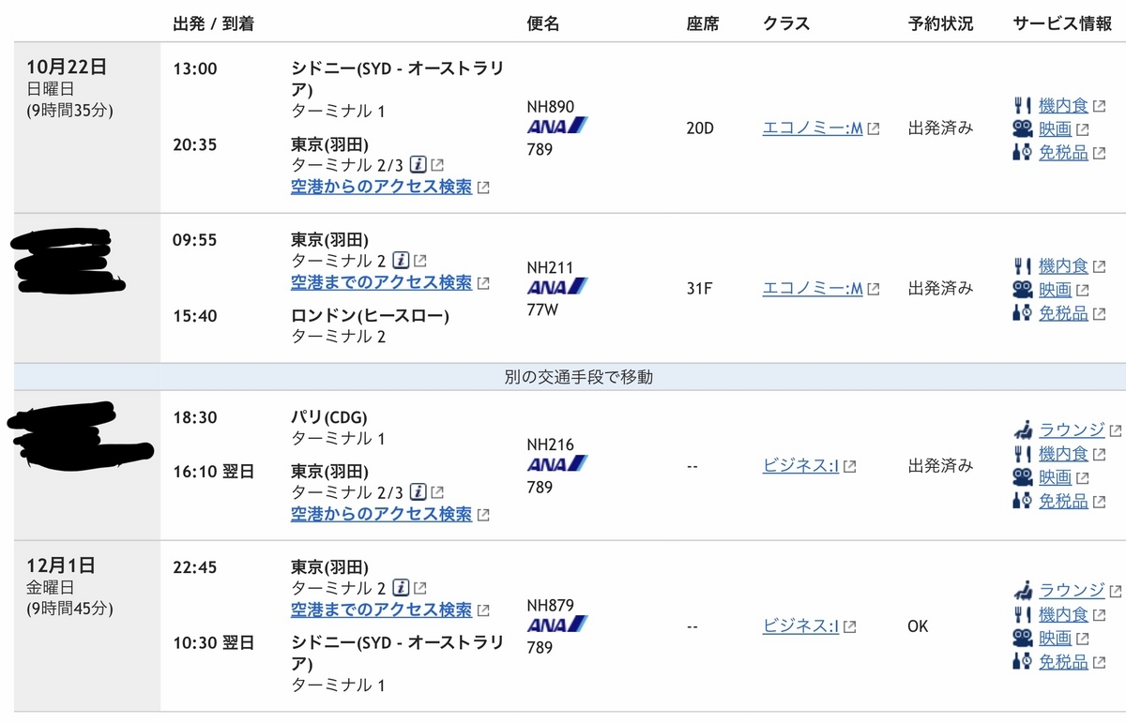Open 免税品 link for flight NH211

click(x=1063, y=313)
